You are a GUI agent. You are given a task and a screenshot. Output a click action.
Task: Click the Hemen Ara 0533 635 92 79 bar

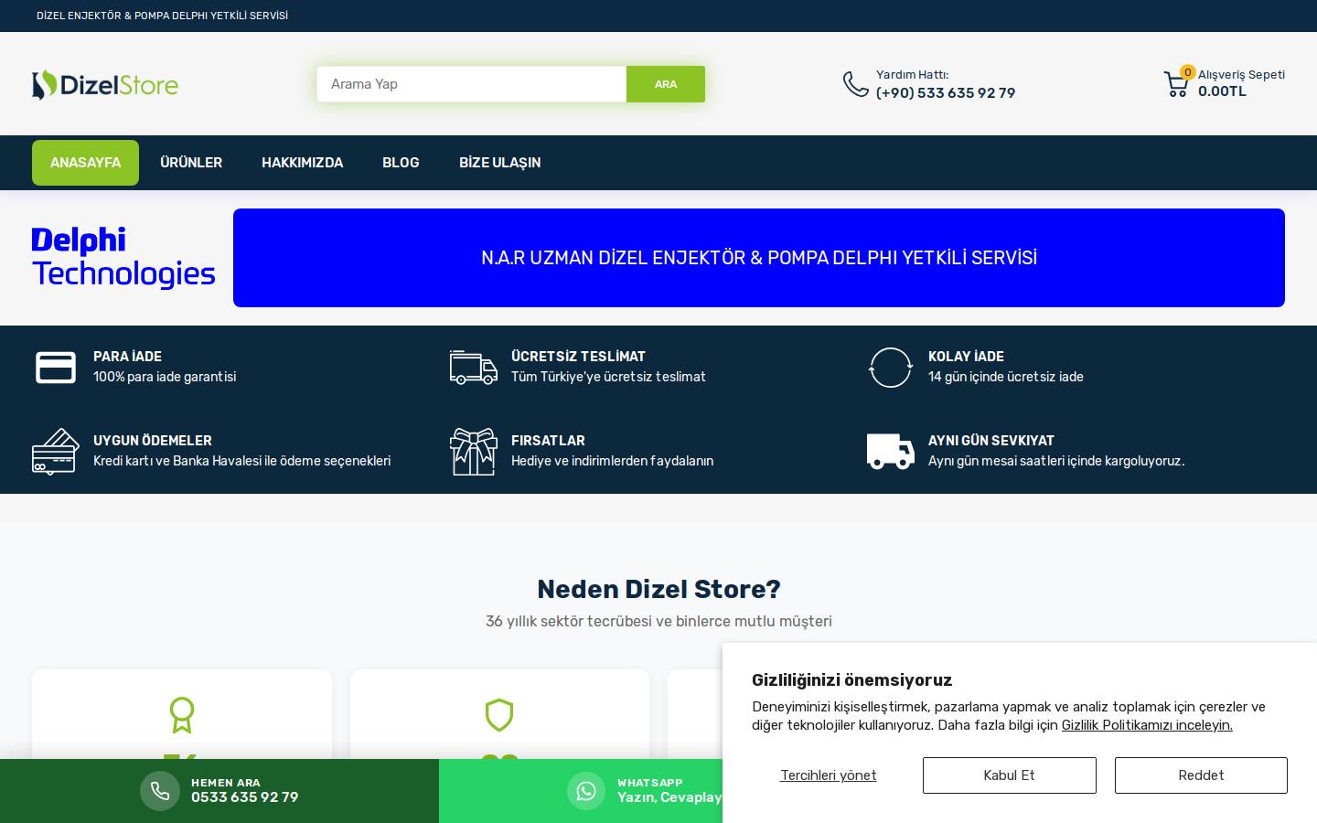point(219,791)
